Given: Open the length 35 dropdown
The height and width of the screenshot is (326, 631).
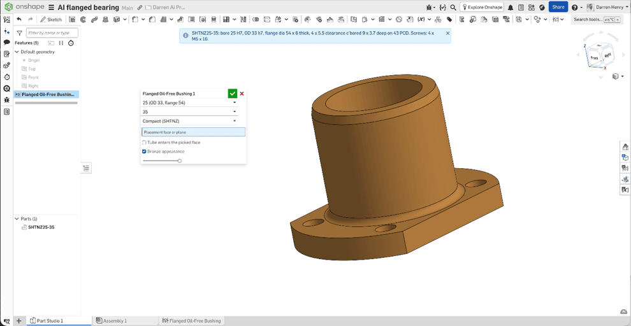Looking at the screenshot, I should point(189,112).
